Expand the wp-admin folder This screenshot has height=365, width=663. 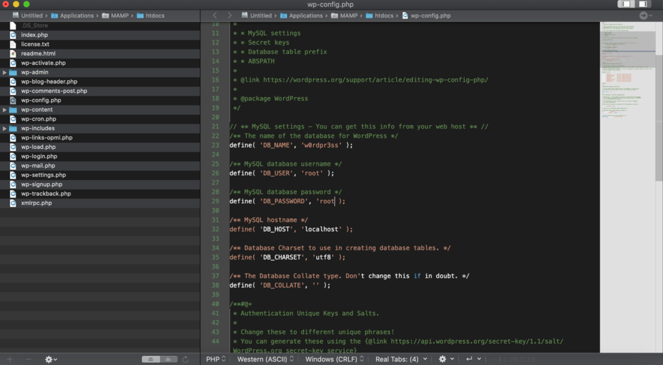5,72
